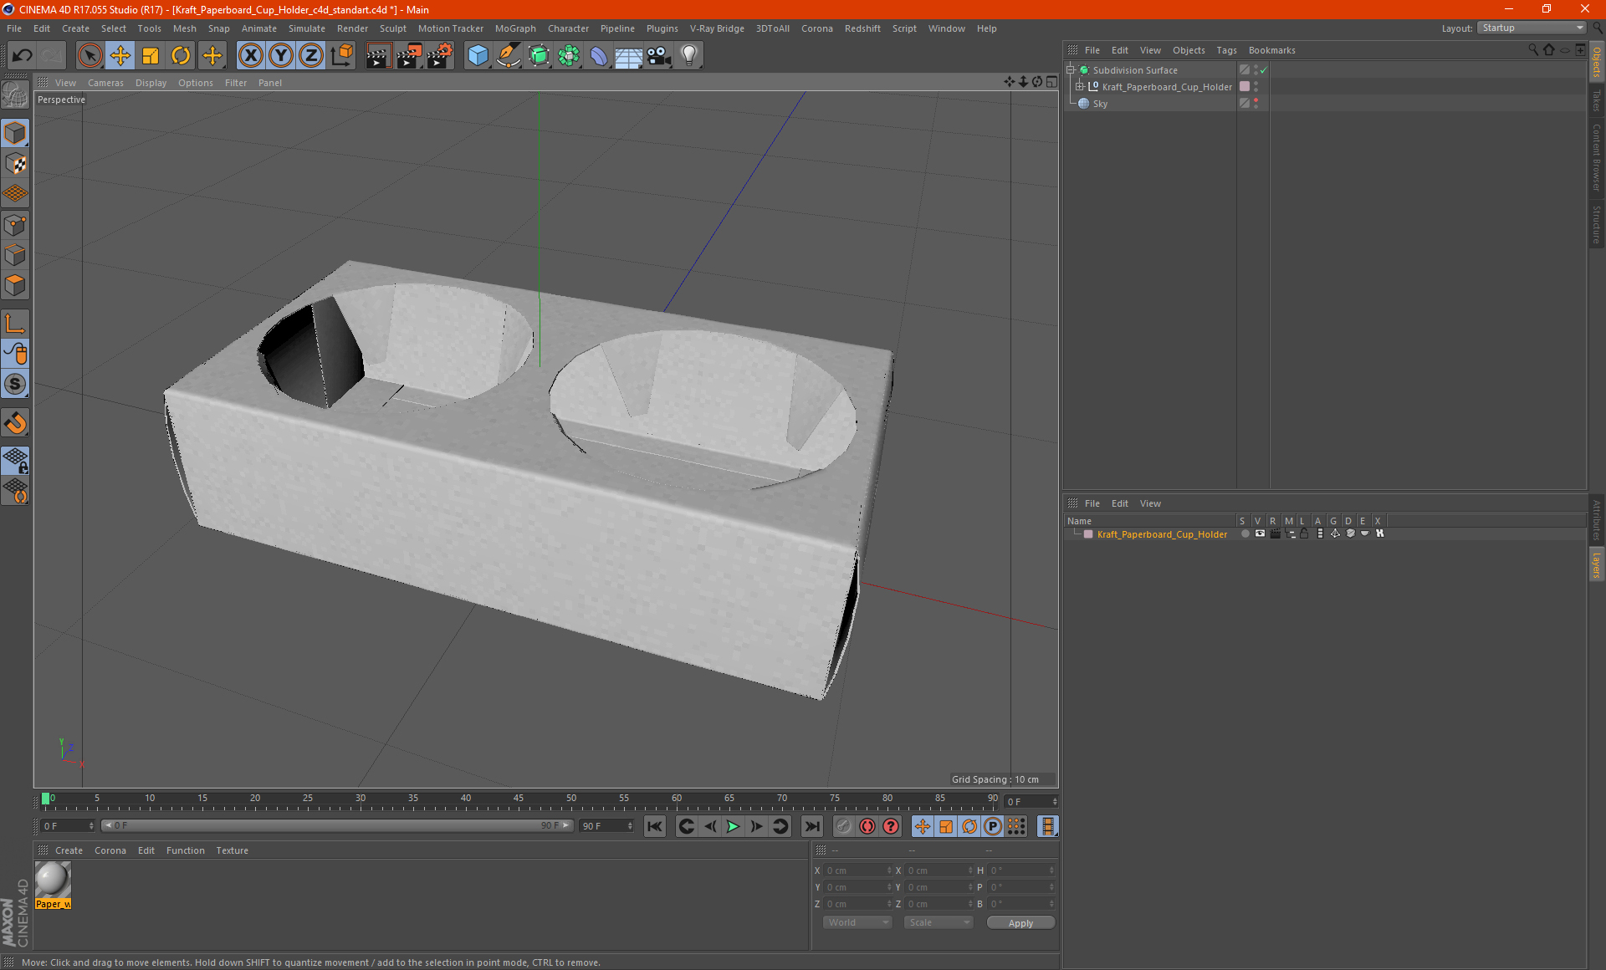Image resolution: width=1606 pixels, height=970 pixels.
Task: Open the MoGraph menu
Action: pyautogui.click(x=514, y=28)
